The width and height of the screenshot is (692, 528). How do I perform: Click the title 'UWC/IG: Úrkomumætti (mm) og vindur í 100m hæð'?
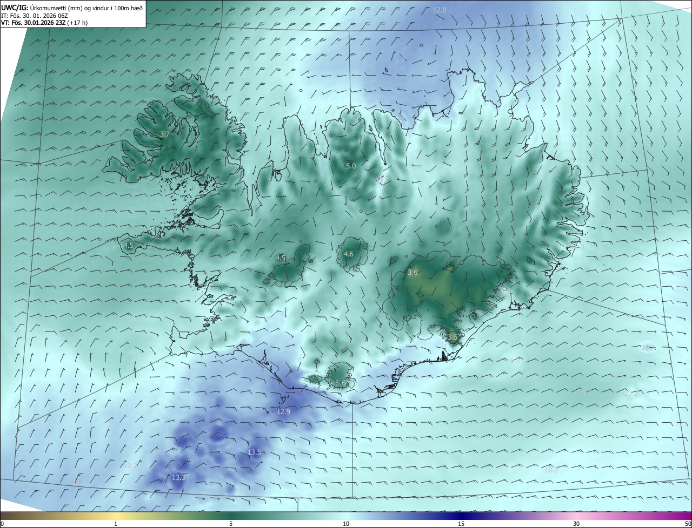pyautogui.click(x=72, y=8)
